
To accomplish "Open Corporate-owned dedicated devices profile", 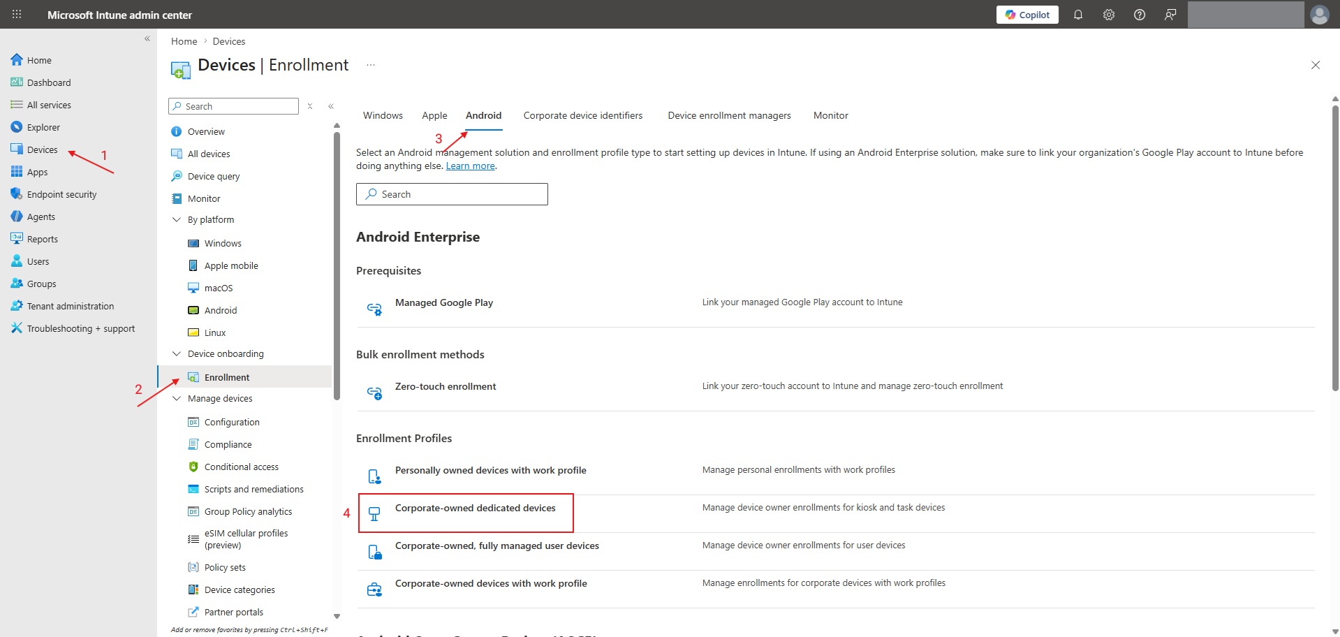I will tap(476, 508).
